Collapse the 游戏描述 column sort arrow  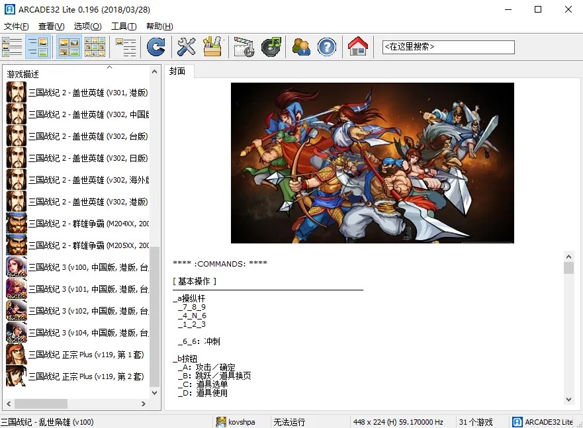tap(109, 67)
